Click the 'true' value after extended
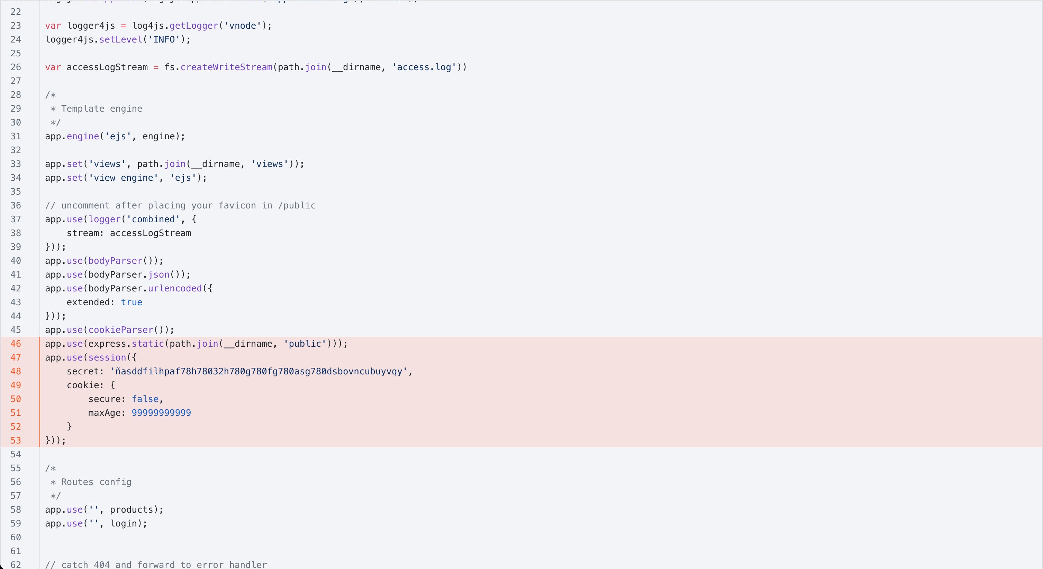1043x569 pixels. tap(131, 302)
